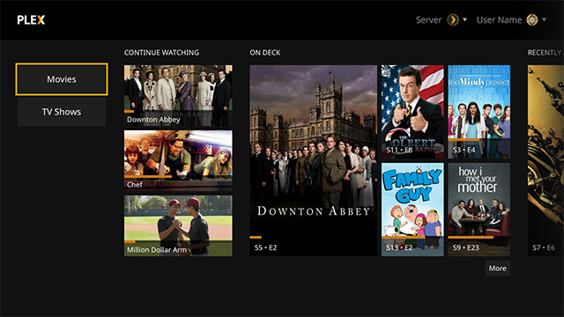Click the Plex logo
The height and width of the screenshot is (317, 564).
31,20
